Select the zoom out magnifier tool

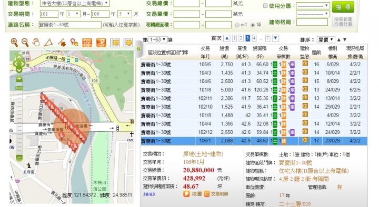(25, 43)
